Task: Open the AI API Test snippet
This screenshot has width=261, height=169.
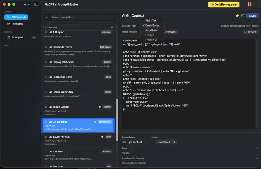Action: pos(78,155)
